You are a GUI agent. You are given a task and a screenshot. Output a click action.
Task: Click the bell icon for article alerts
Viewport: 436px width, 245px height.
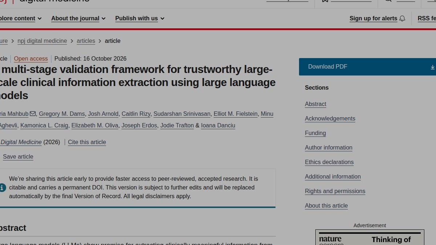coord(402,19)
